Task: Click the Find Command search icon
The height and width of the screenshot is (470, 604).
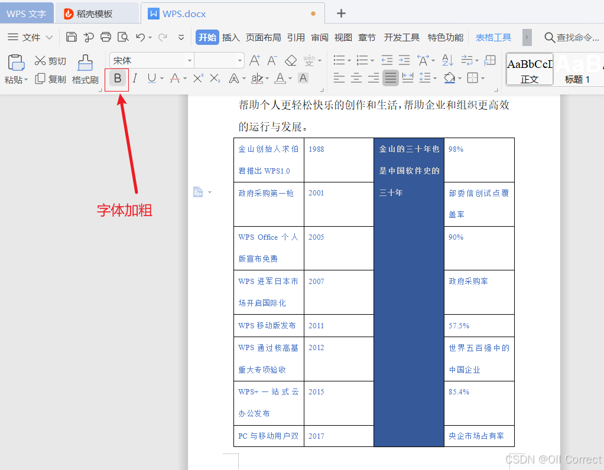Action: click(x=549, y=37)
